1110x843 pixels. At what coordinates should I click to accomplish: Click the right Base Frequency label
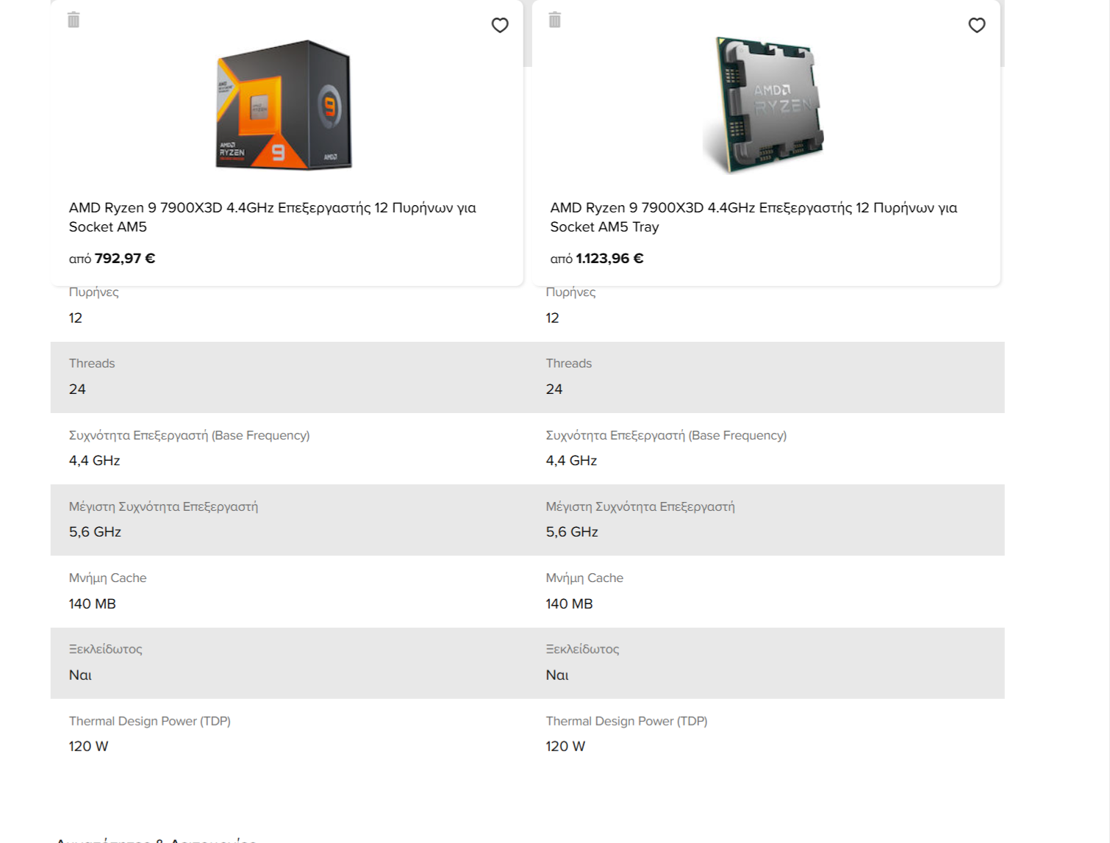[666, 435]
